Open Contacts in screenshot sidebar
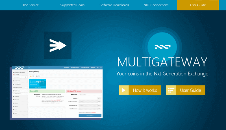Screen dimensions: 226x130 [x=20, y=96]
